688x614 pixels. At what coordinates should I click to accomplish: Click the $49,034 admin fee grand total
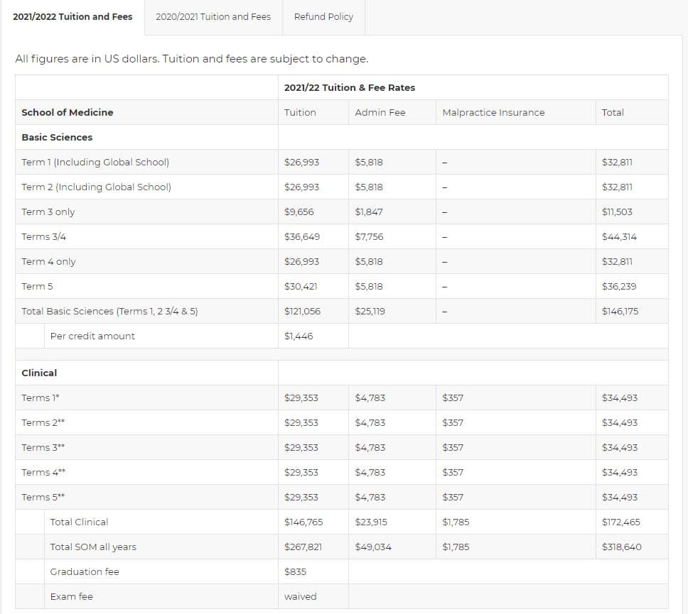[x=373, y=547]
